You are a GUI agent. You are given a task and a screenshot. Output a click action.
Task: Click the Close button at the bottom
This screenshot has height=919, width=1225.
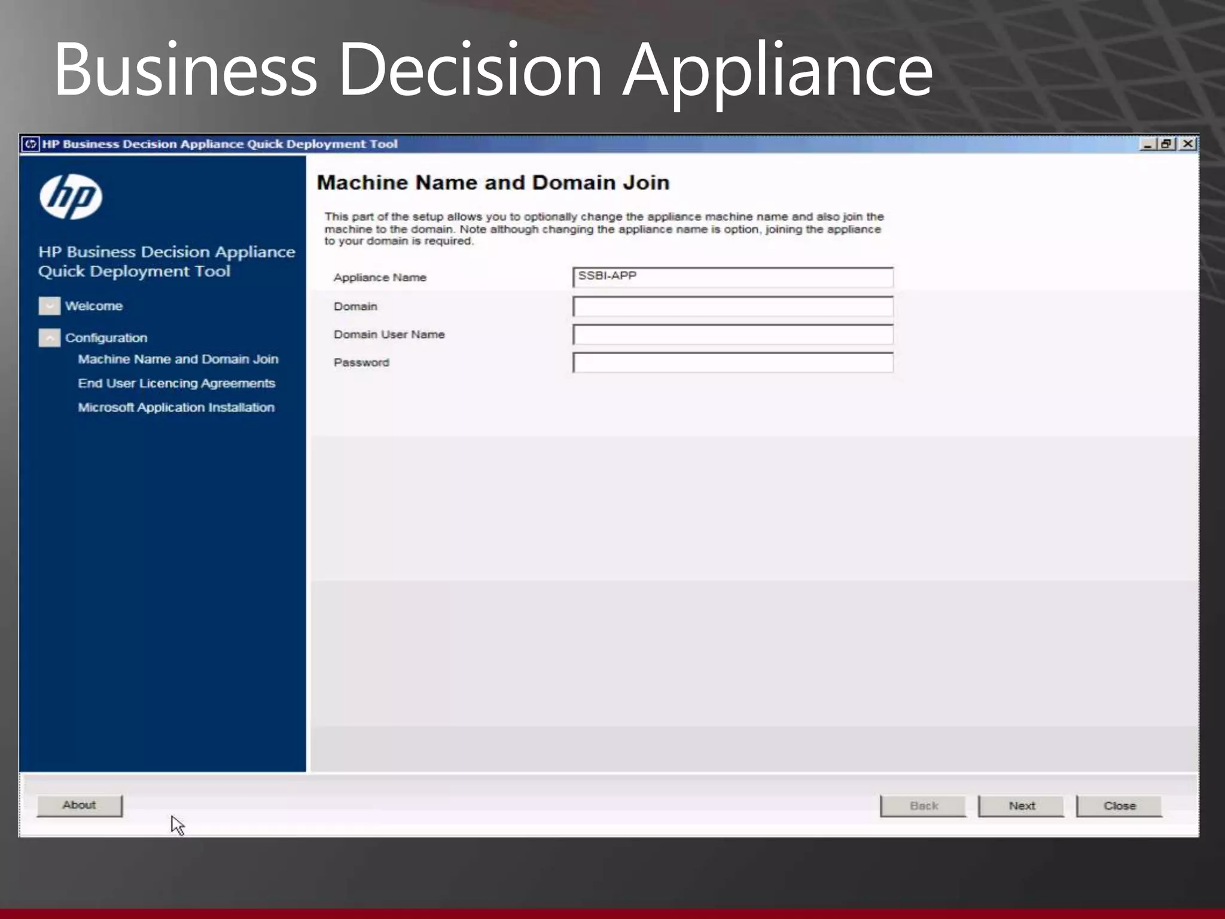pos(1119,806)
